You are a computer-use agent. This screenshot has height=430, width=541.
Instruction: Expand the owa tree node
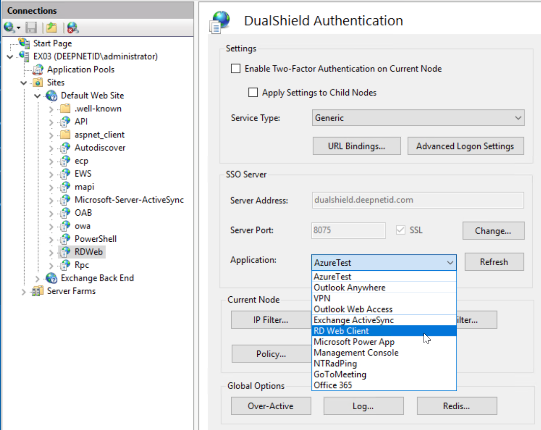[x=51, y=226]
